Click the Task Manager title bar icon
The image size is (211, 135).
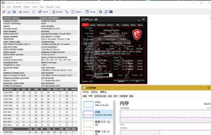point(84,88)
